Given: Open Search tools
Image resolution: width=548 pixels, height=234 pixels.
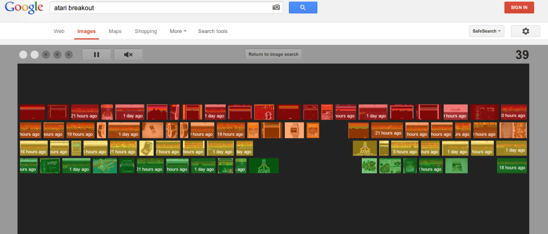Looking at the screenshot, I should pos(212,31).
